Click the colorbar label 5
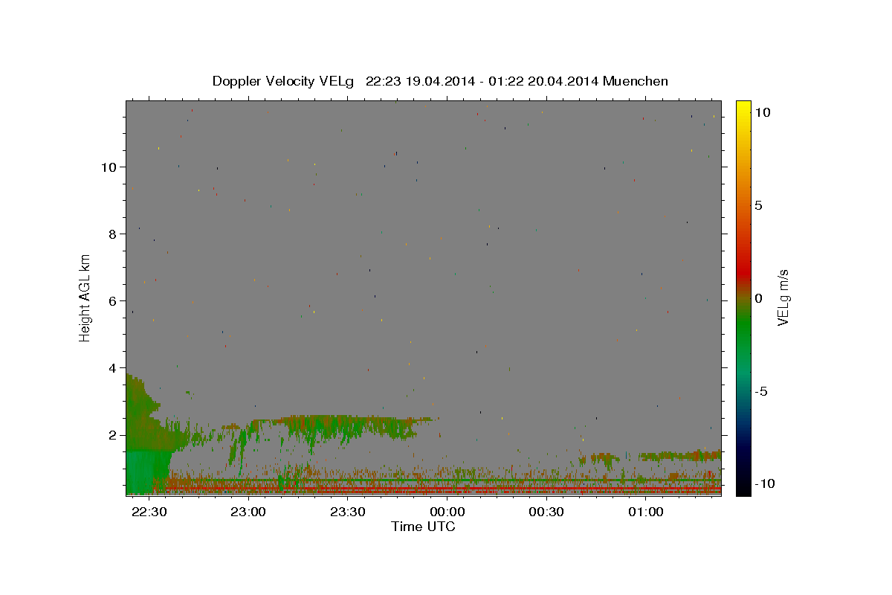This screenshot has width=892, height=595. click(x=759, y=205)
